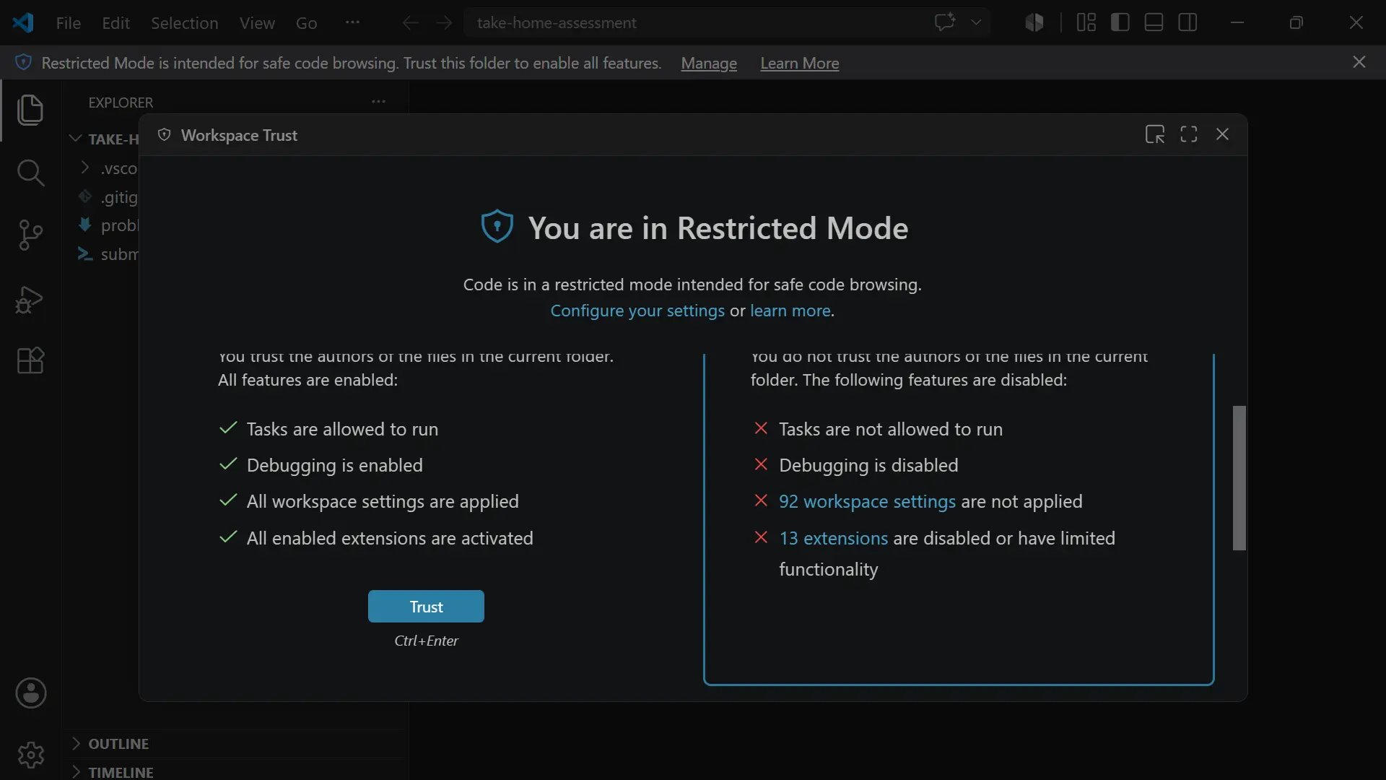Click 'All enabled extensions are activated' text

[390, 539]
